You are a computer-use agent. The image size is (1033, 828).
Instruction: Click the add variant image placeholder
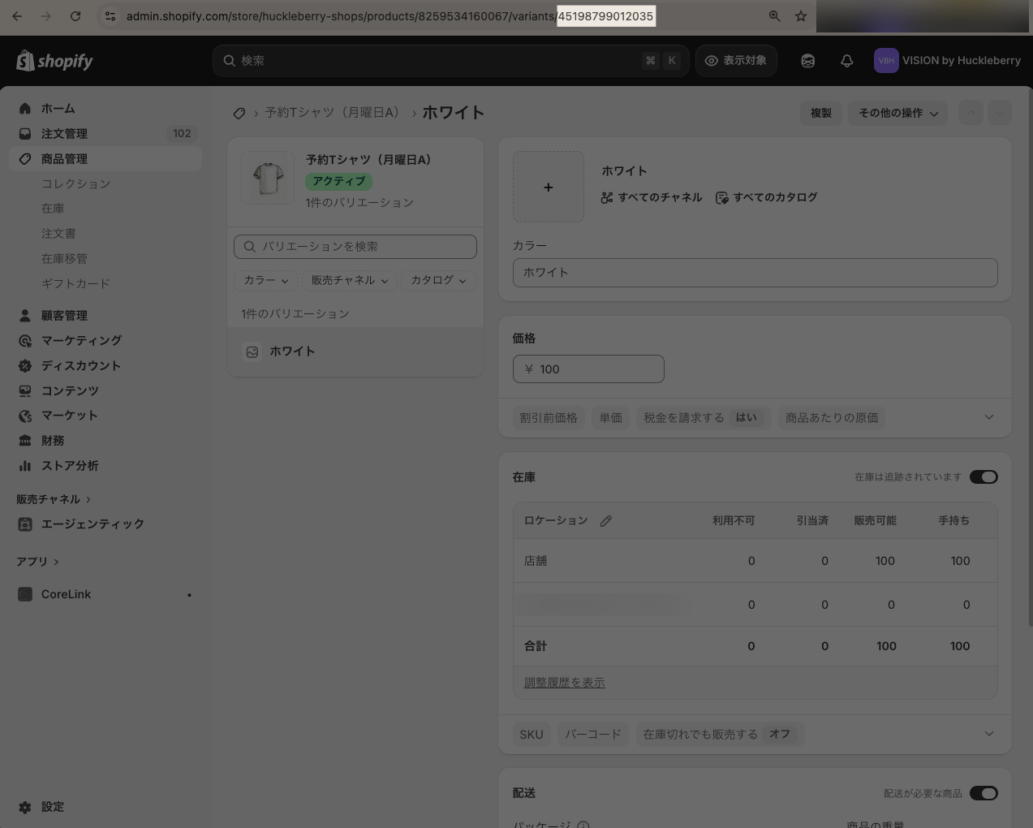tap(549, 187)
